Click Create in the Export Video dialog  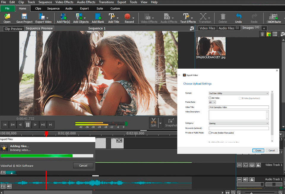[258, 150]
